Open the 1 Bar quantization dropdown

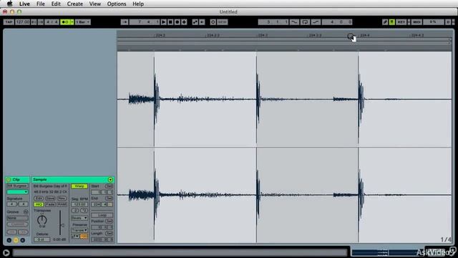(83, 22)
